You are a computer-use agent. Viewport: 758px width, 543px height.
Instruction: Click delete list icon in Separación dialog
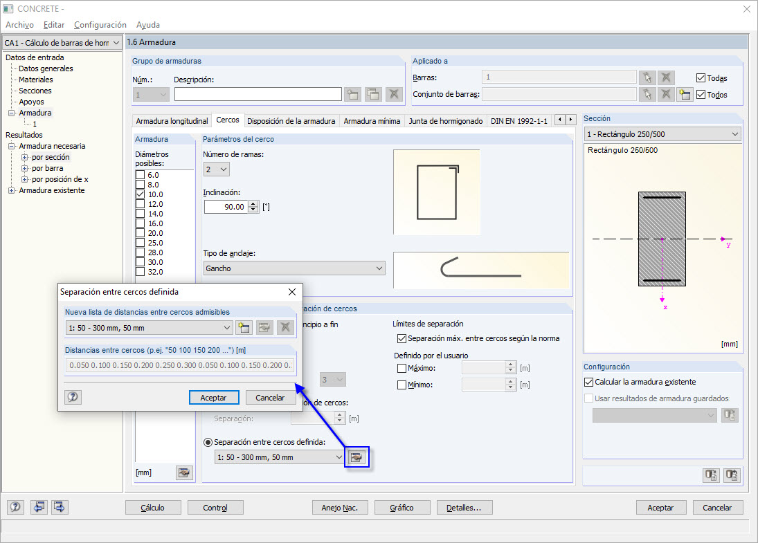coord(285,328)
